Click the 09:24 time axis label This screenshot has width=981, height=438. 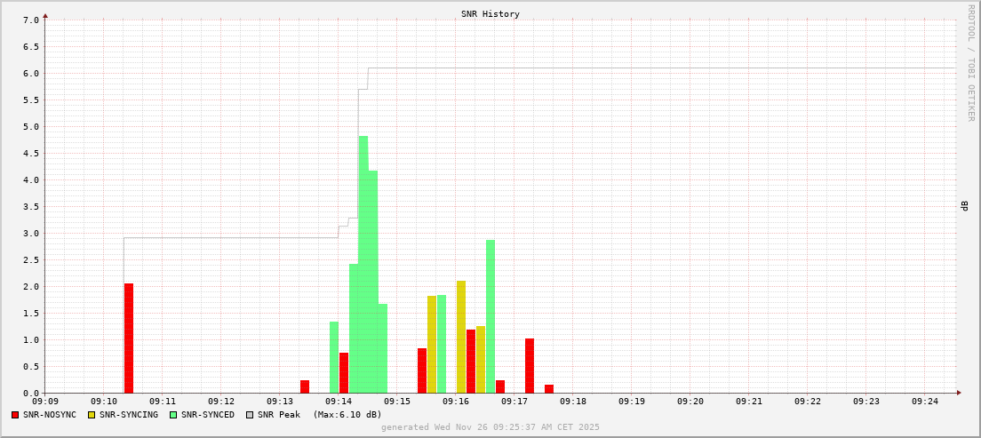(x=925, y=402)
